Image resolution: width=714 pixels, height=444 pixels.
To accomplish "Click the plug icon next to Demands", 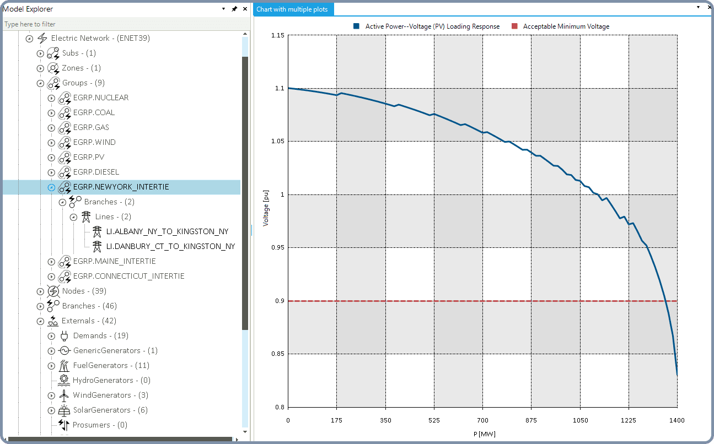I will click(x=65, y=335).
